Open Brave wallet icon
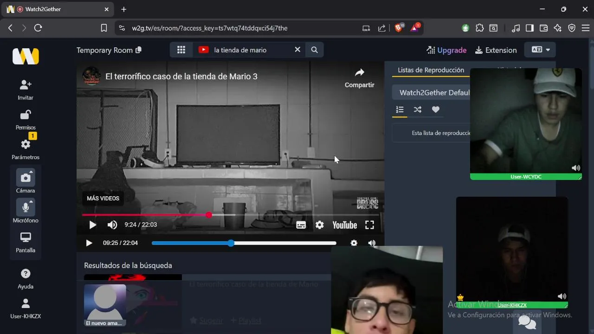The height and width of the screenshot is (334, 594). [x=543, y=28]
